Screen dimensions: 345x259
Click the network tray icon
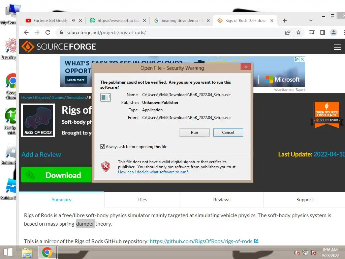click(x=305, y=253)
